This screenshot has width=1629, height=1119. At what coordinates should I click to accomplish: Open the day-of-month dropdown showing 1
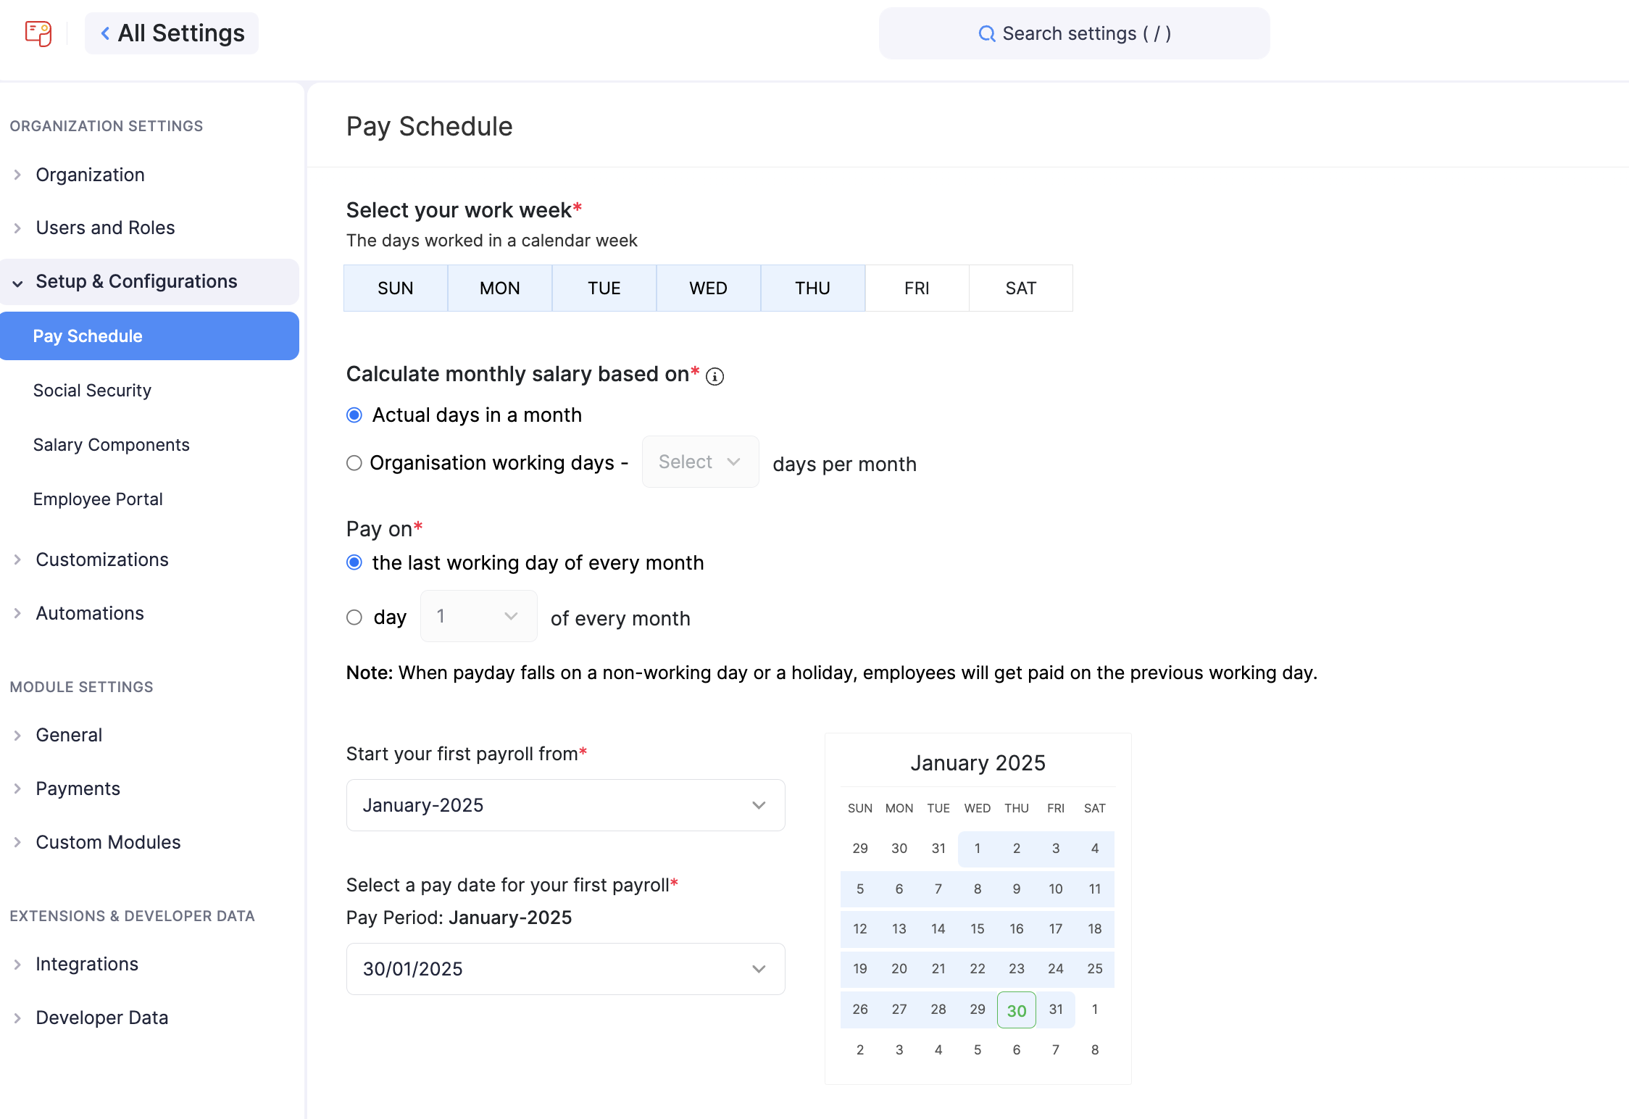pos(478,616)
